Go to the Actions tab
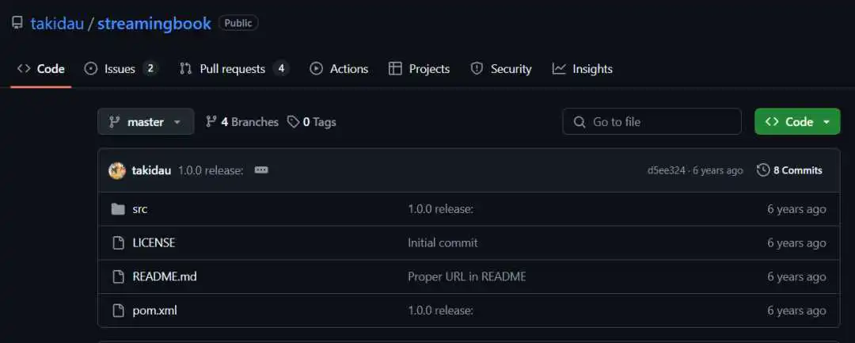 click(x=339, y=69)
